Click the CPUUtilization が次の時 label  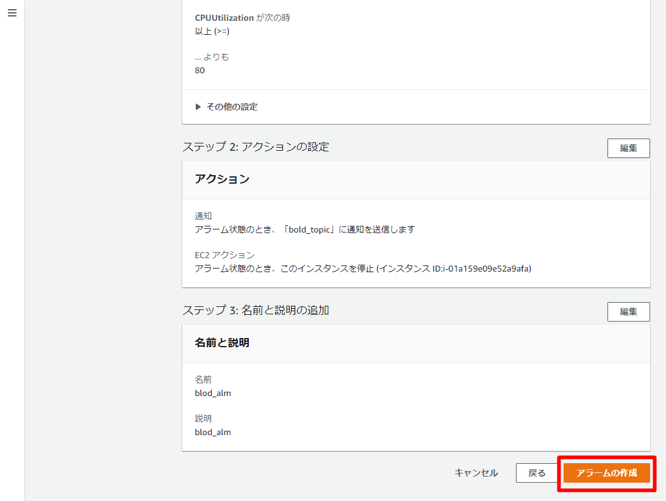(243, 18)
